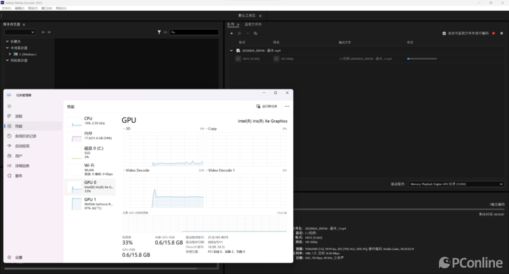Select the C: (Windows) drive icon
The width and height of the screenshot is (509, 274).
pyautogui.click(x=15, y=54)
